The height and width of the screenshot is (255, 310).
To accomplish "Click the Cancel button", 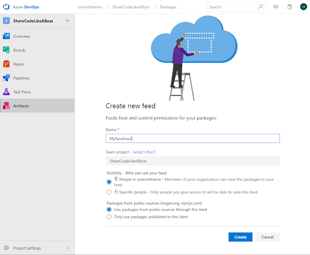I will pyautogui.click(x=267, y=237).
